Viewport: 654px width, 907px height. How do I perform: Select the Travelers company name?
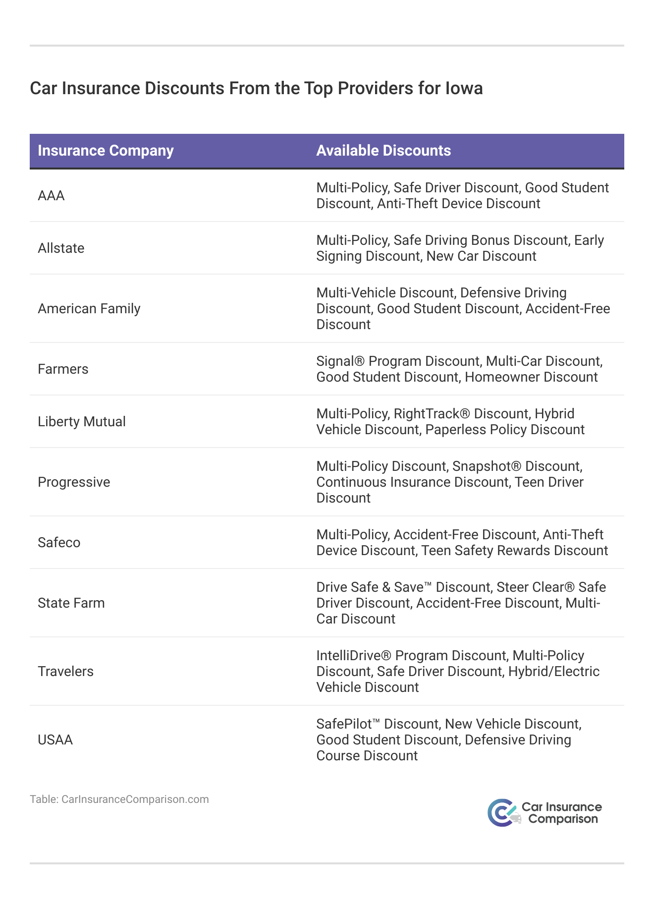(x=65, y=672)
